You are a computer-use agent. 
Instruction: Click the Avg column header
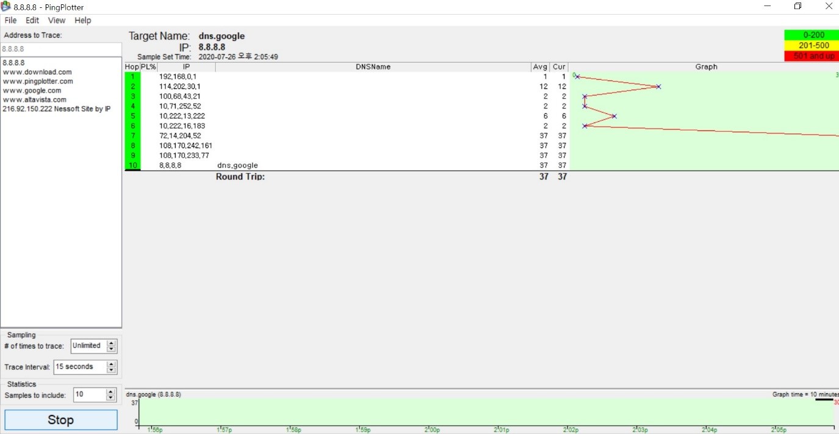(540, 66)
